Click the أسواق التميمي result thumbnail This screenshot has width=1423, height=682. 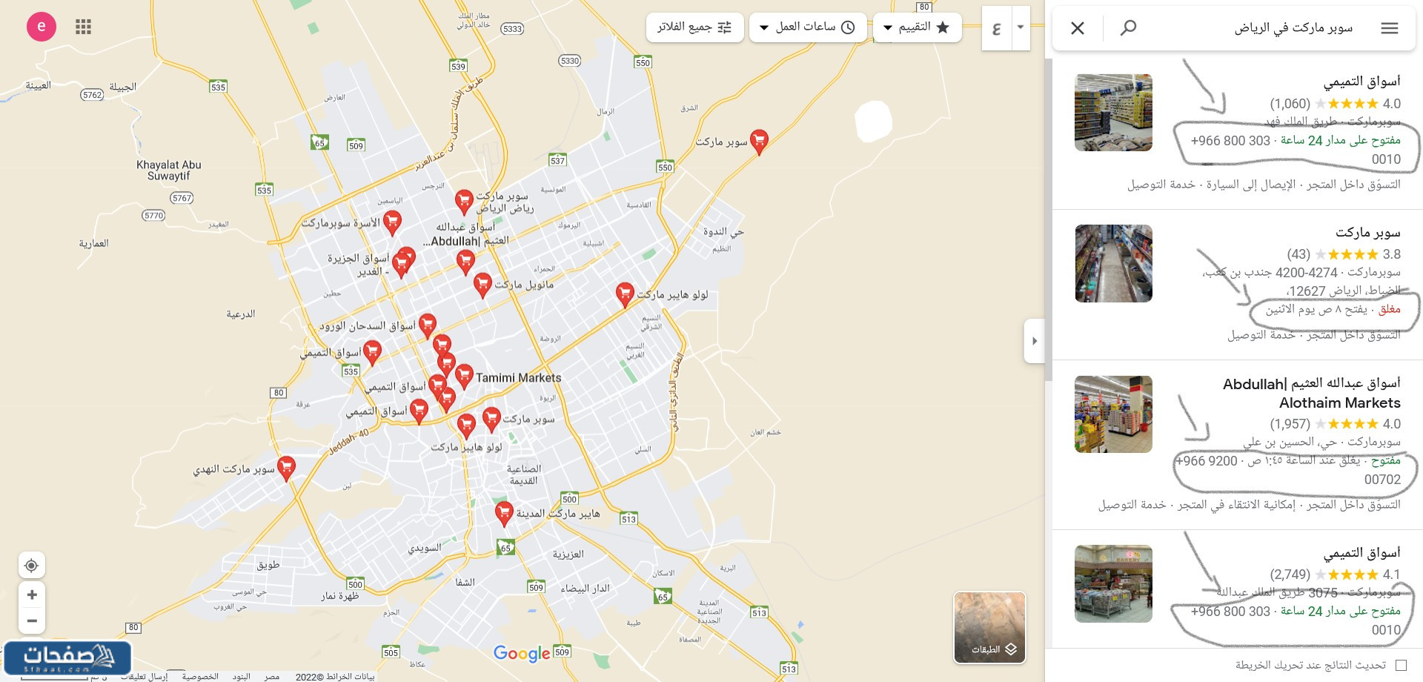(x=1113, y=113)
